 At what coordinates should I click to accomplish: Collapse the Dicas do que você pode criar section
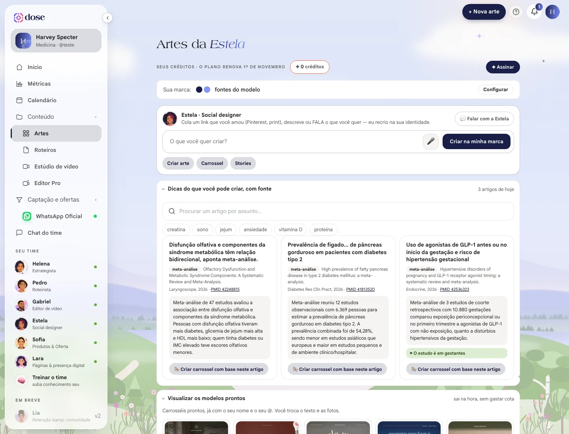(163, 189)
